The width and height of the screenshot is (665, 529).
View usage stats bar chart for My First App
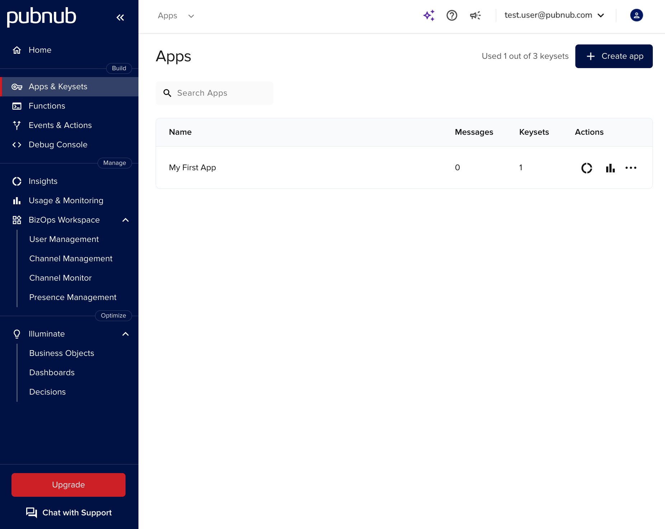(x=610, y=168)
